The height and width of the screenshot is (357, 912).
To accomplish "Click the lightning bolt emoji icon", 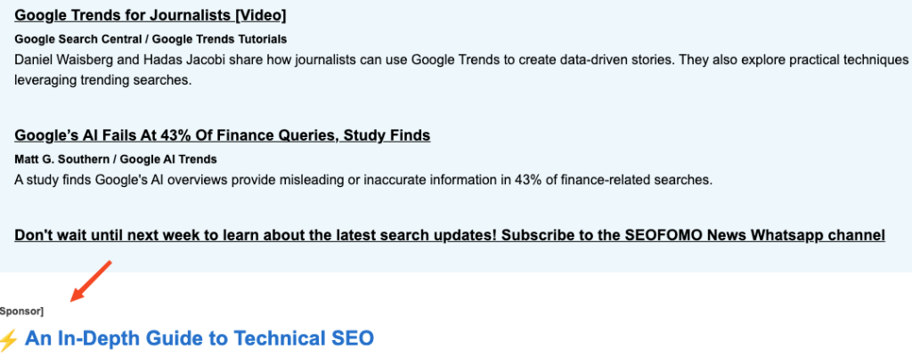I will pyautogui.click(x=9, y=339).
